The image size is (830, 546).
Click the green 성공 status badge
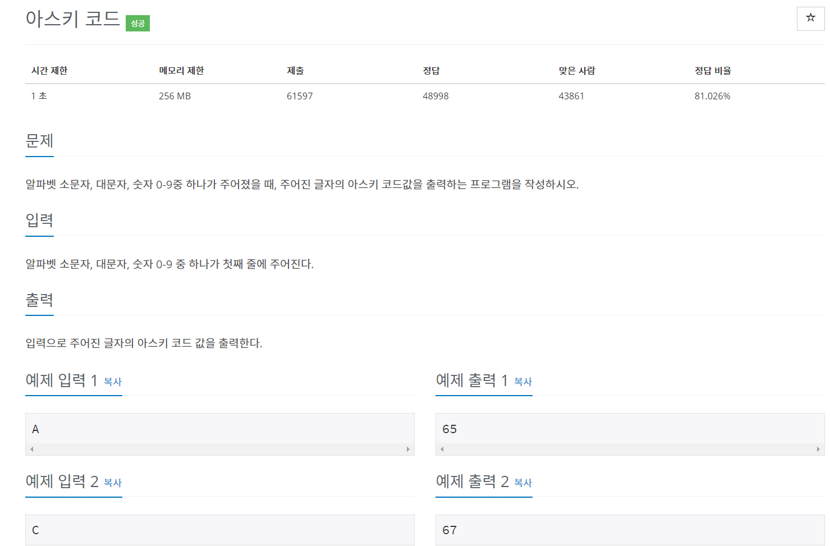point(137,23)
